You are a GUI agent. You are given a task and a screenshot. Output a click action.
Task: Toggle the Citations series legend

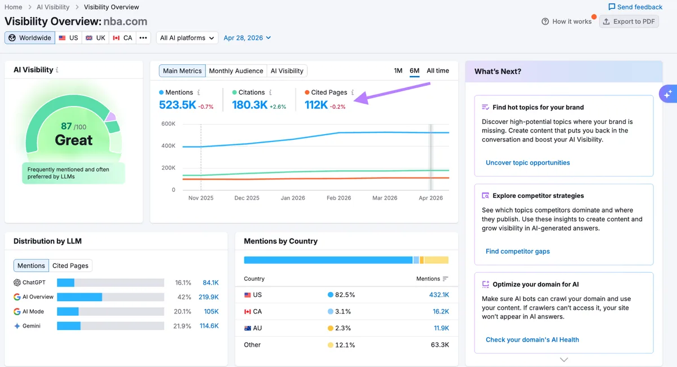click(x=248, y=92)
